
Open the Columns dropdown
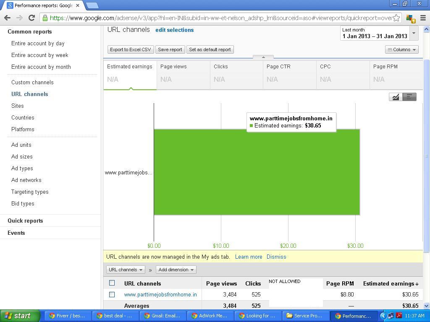pyautogui.click(x=402, y=49)
